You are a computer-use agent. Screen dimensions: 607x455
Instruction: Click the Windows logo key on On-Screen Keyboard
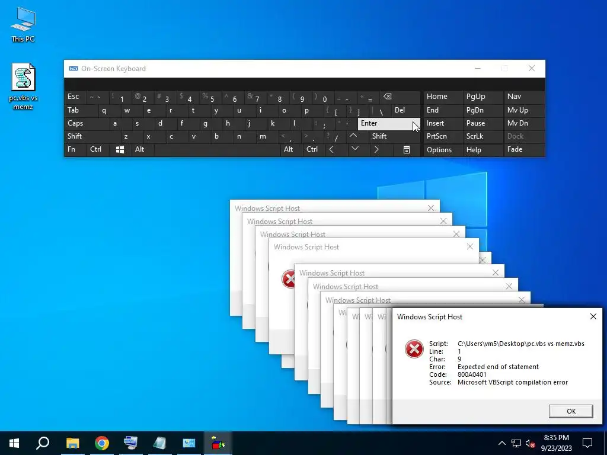pyautogui.click(x=120, y=150)
